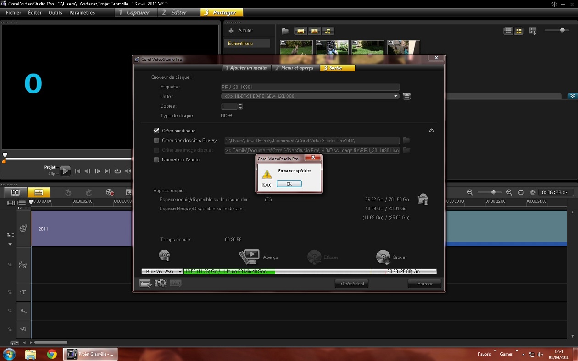The width and height of the screenshot is (578, 361).
Task: Click the Fermer button
Action: click(x=424, y=284)
